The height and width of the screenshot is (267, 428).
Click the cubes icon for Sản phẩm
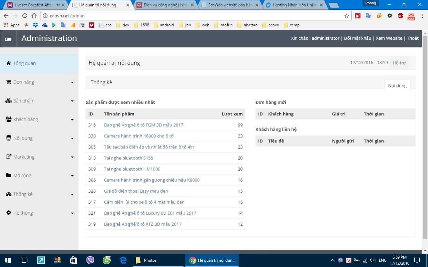[x=9, y=101]
